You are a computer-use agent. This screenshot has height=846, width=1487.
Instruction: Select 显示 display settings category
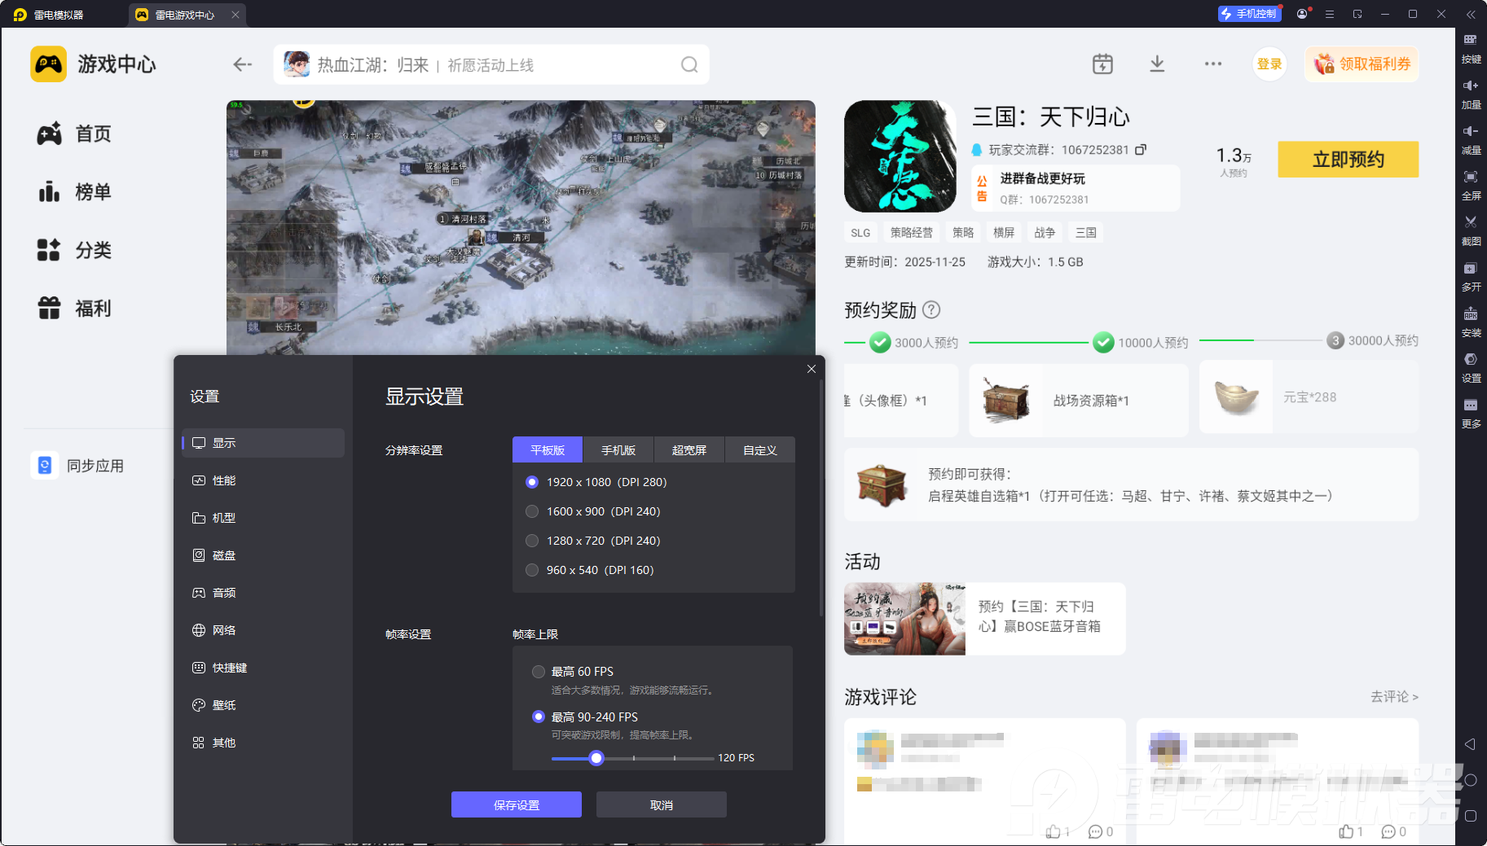263,443
